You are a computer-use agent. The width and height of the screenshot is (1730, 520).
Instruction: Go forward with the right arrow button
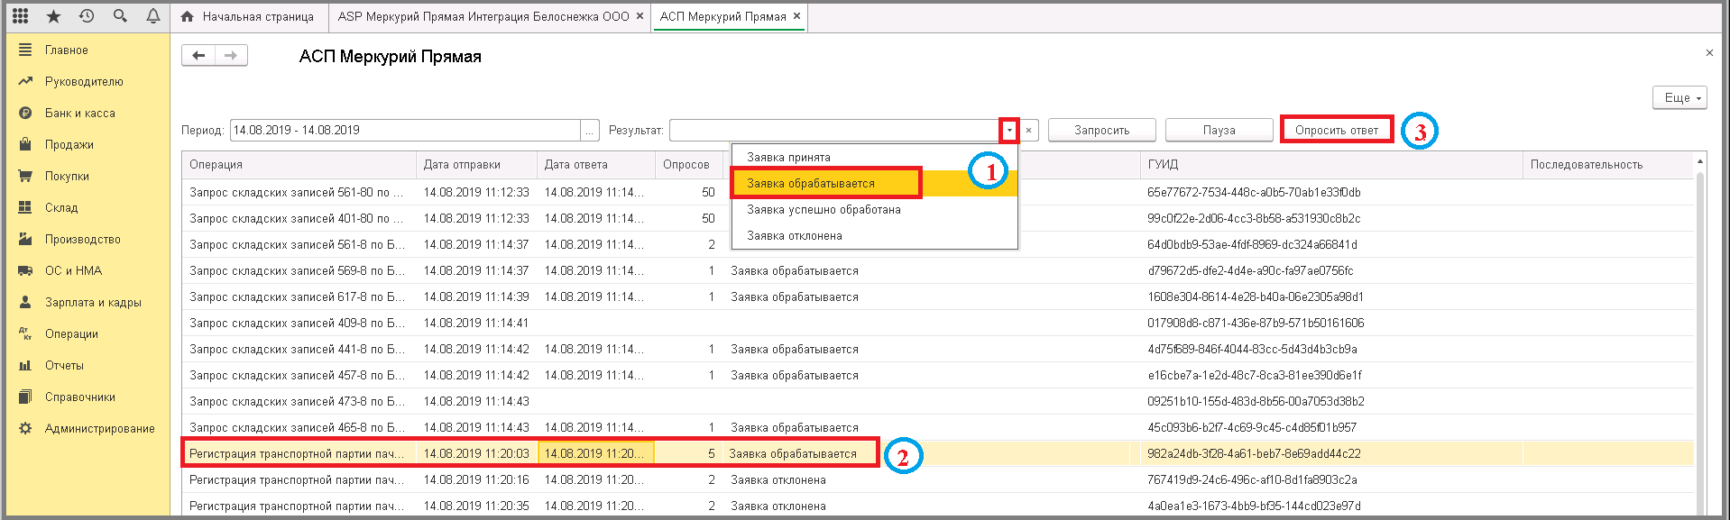231,56
